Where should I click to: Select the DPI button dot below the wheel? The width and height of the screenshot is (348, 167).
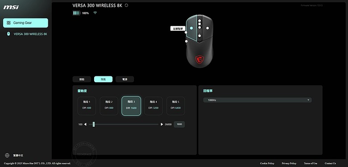coord(199,36)
